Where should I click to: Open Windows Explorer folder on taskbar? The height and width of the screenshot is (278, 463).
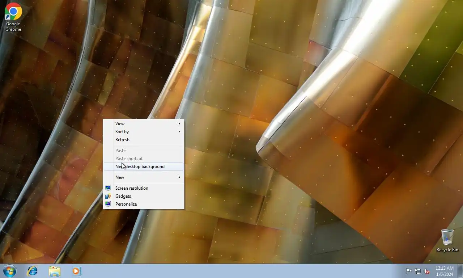click(55, 271)
